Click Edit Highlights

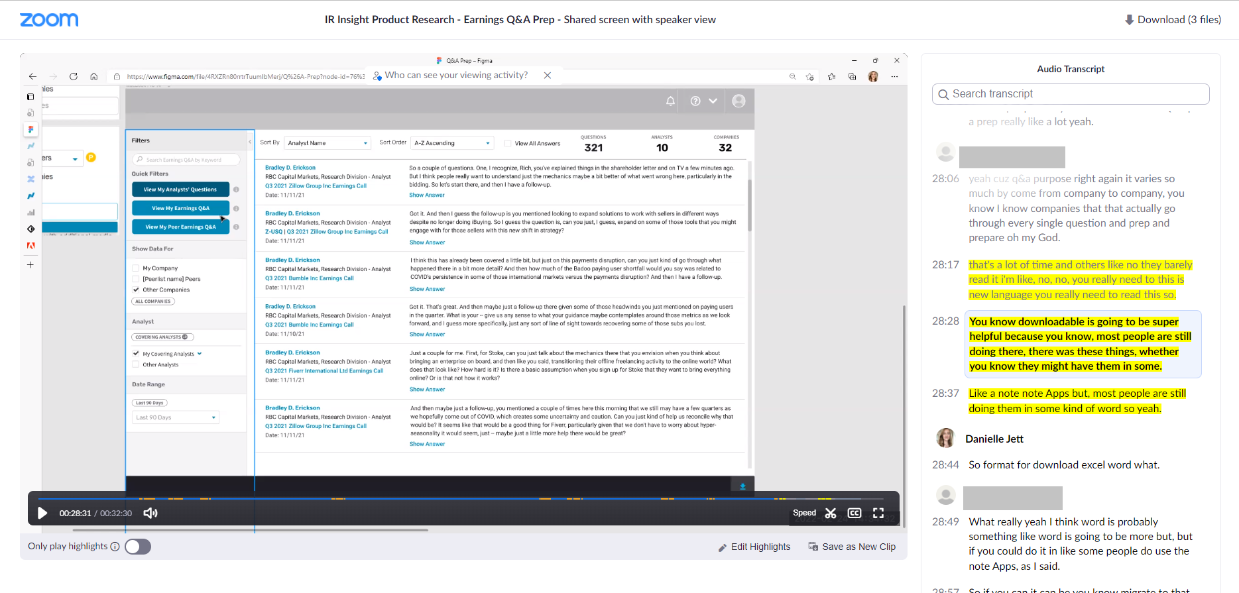(754, 547)
